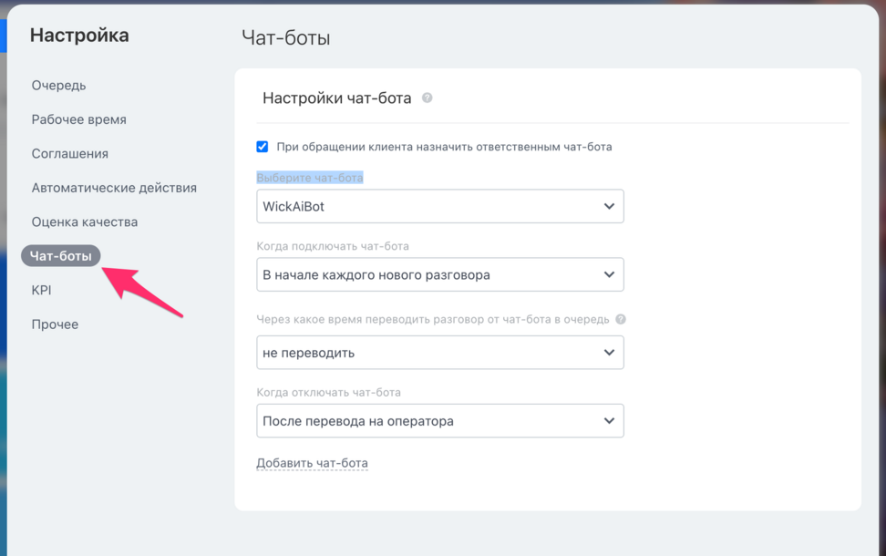886x556 pixels.
Task: Click chevron arrow of WickAiBot dropdown
Action: point(609,206)
